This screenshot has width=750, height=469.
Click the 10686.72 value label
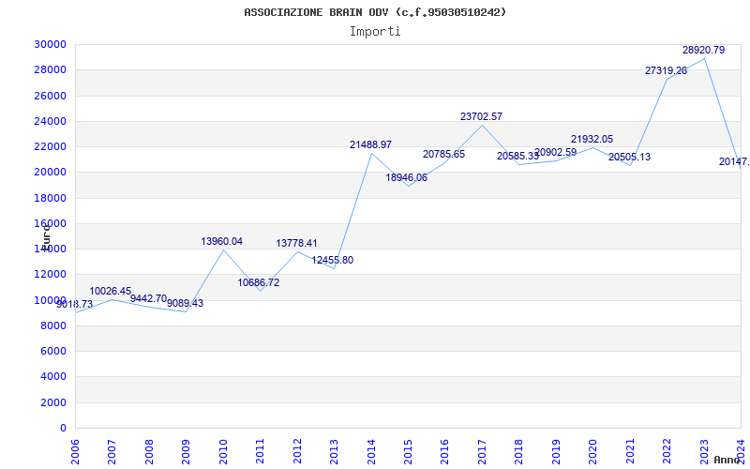tap(259, 283)
